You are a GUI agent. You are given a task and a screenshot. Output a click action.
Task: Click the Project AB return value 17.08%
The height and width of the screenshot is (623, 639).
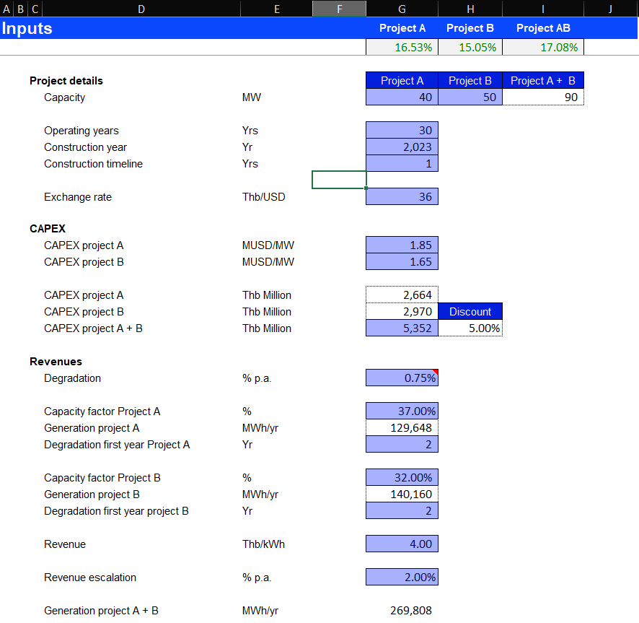click(x=542, y=48)
